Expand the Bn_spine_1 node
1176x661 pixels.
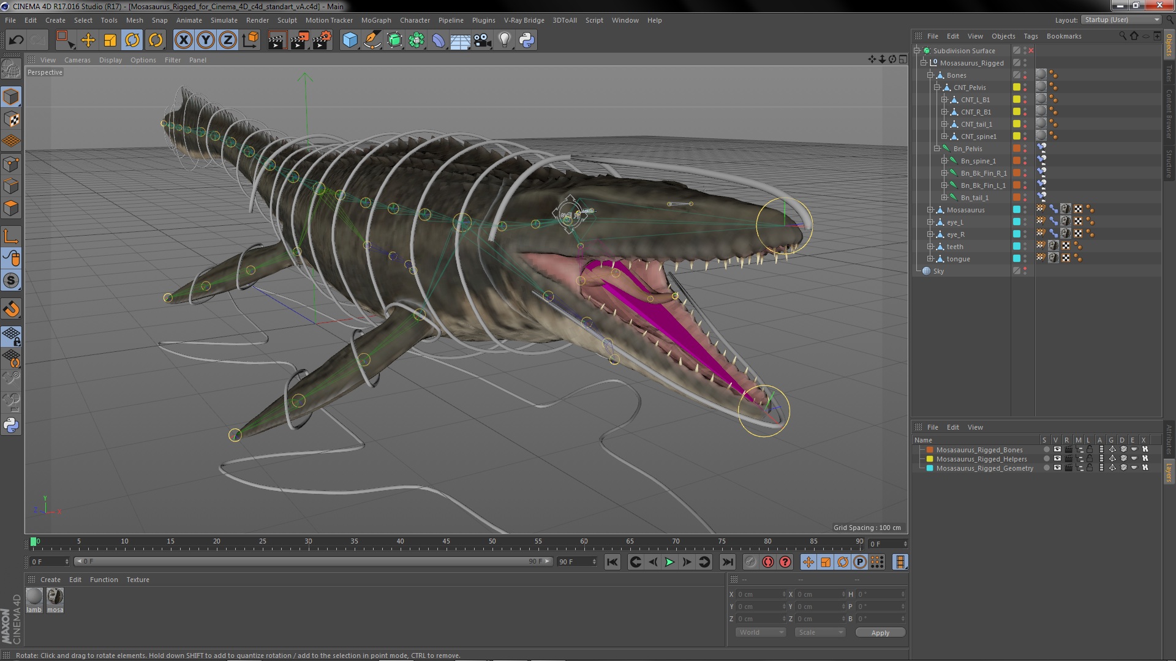(x=944, y=161)
